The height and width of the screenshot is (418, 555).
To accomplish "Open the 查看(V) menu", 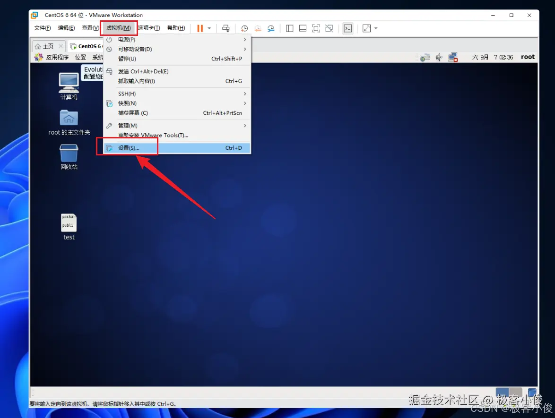I will 90,28.
